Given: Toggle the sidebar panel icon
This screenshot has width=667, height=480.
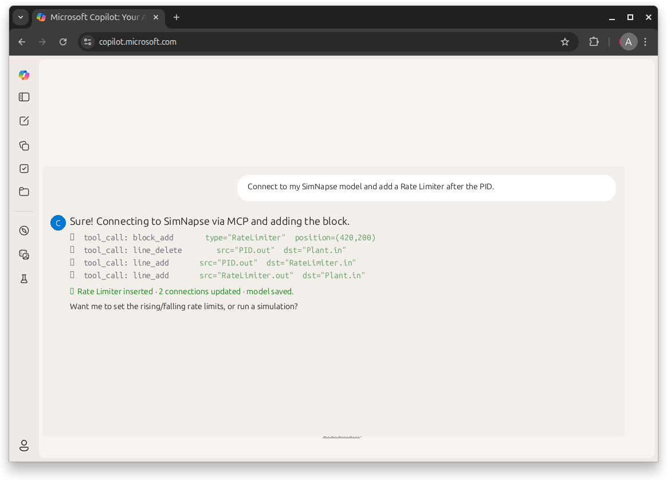Looking at the screenshot, I should pos(24,97).
